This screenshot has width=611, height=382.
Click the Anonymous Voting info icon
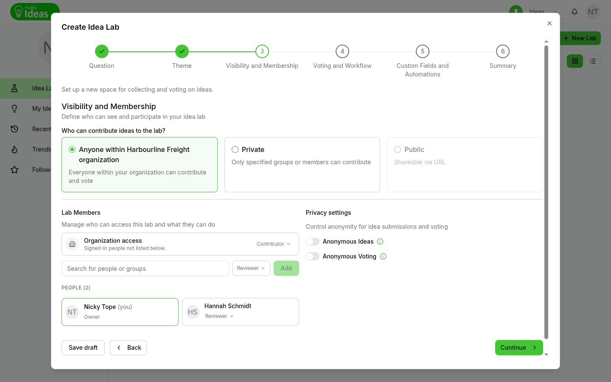pos(383,256)
